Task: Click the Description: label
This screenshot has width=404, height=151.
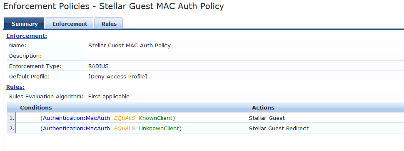Action: [25, 56]
